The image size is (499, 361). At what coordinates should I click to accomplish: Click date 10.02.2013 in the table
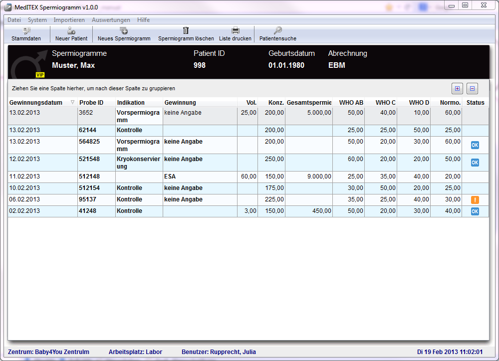coord(24,188)
